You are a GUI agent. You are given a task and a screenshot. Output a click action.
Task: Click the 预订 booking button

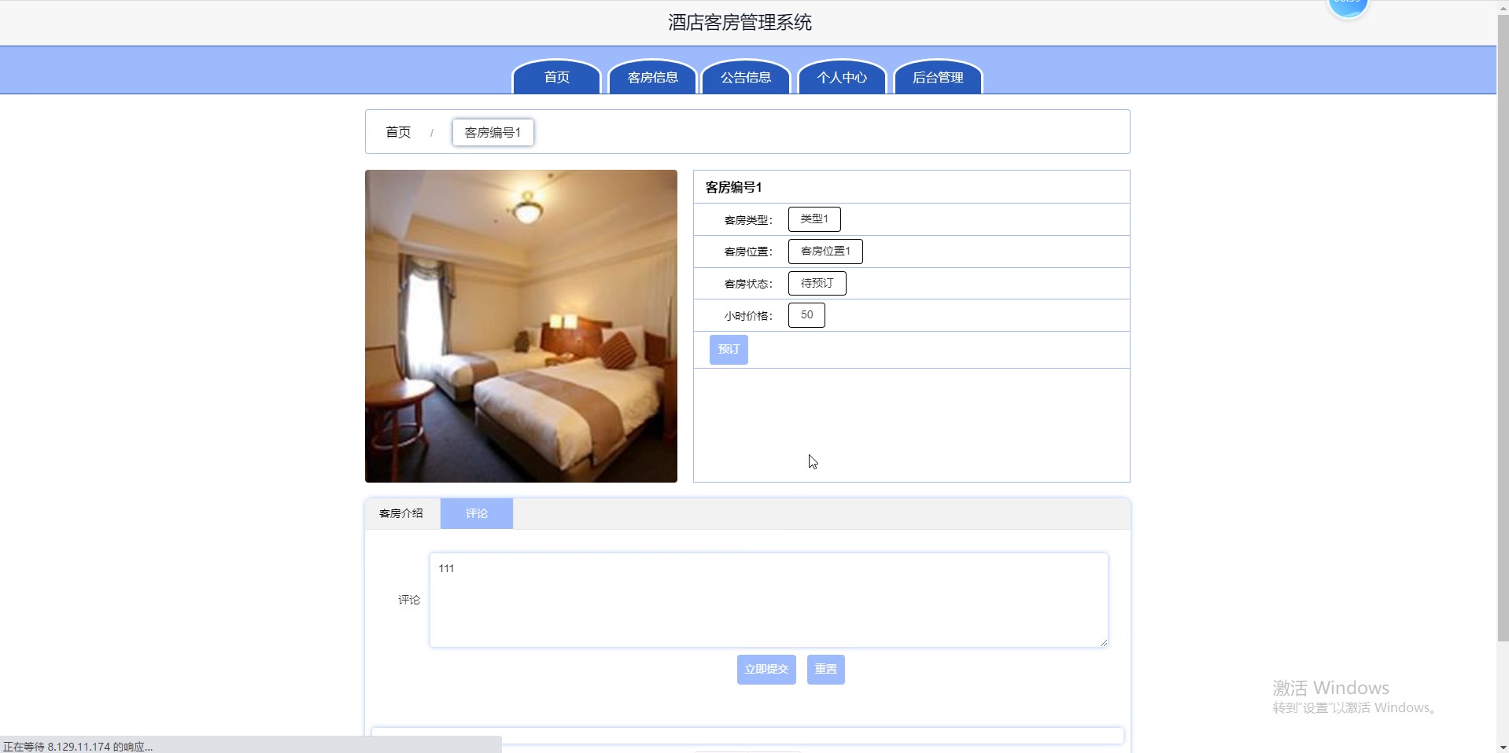click(x=729, y=349)
